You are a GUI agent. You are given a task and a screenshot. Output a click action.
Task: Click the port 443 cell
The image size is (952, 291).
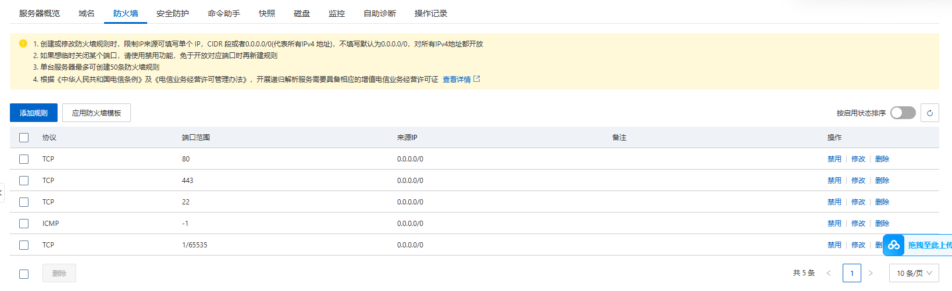tap(188, 181)
